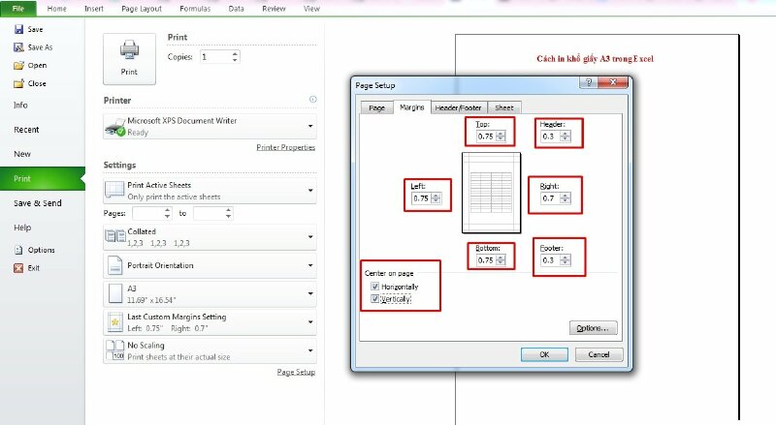Viewport: 776px width, 425px height.
Task: Open the Insert ribbon tab
Action: pos(93,9)
